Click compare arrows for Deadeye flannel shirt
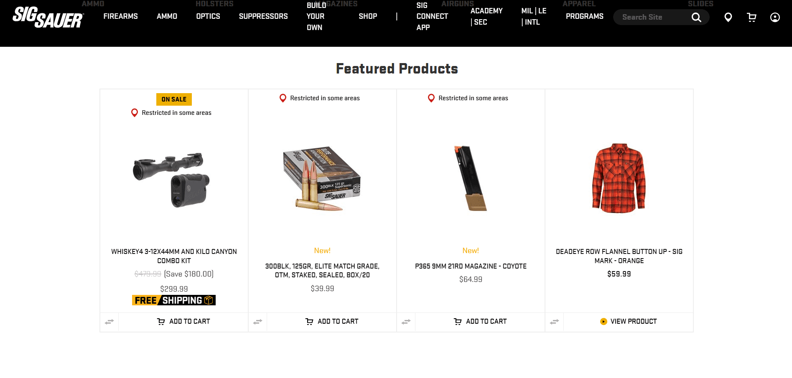Viewport: 792px width, 378px height. point(555,322)
